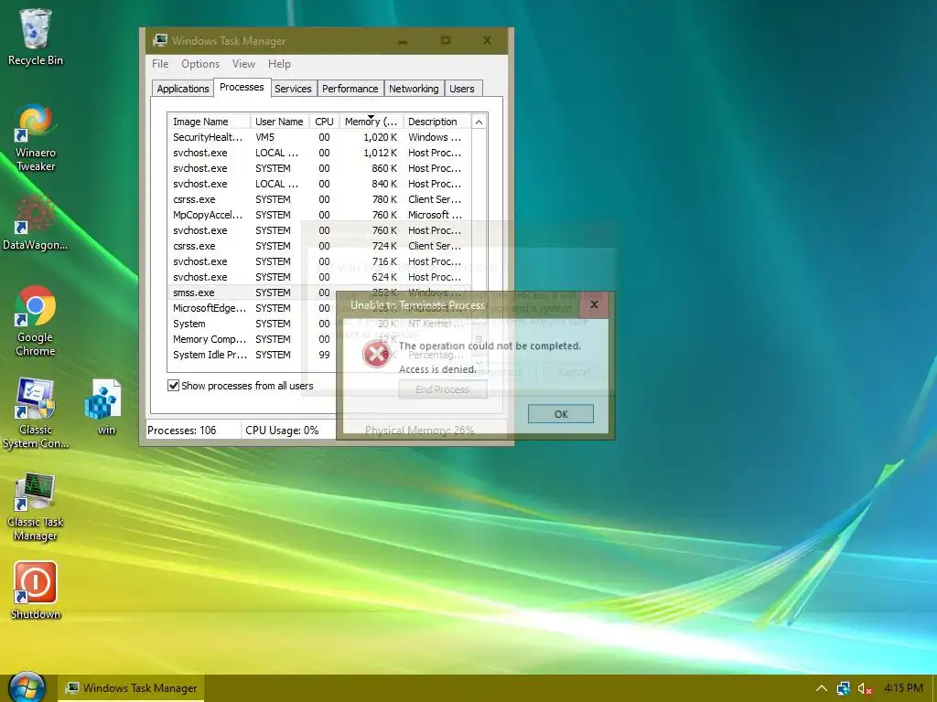This screenshot has width=937, height=702.
Task: Click the red error icon in dialog
Action: coord(376,354)
